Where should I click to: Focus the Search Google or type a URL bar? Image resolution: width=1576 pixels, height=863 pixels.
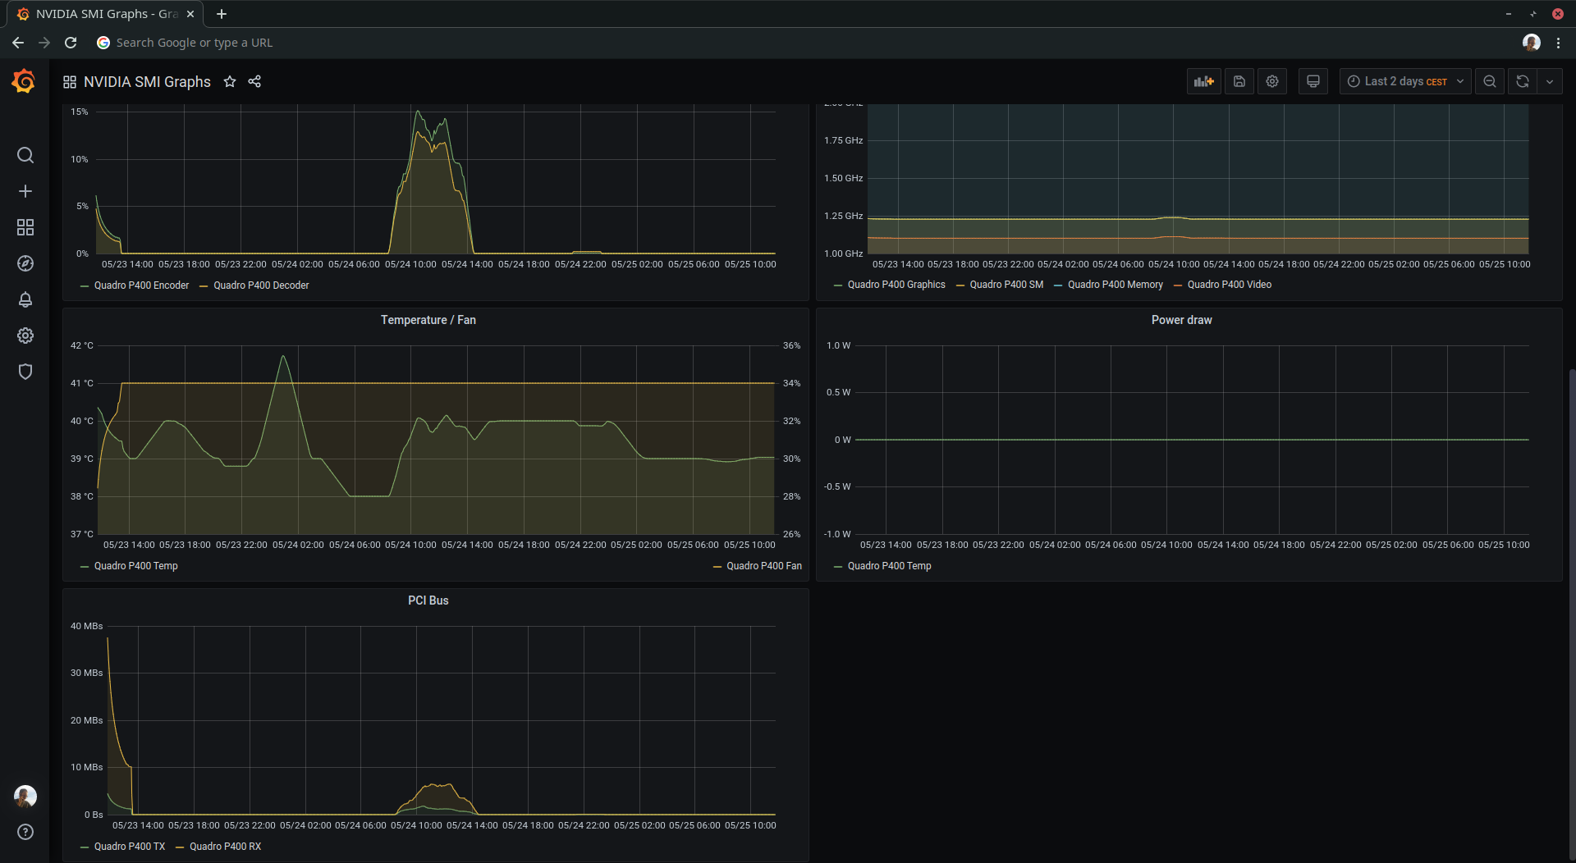coord(194,43)
